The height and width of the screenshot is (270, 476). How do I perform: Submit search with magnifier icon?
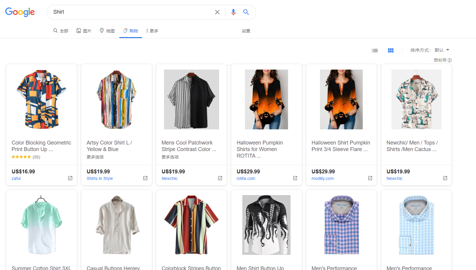(x=246, y=12)
